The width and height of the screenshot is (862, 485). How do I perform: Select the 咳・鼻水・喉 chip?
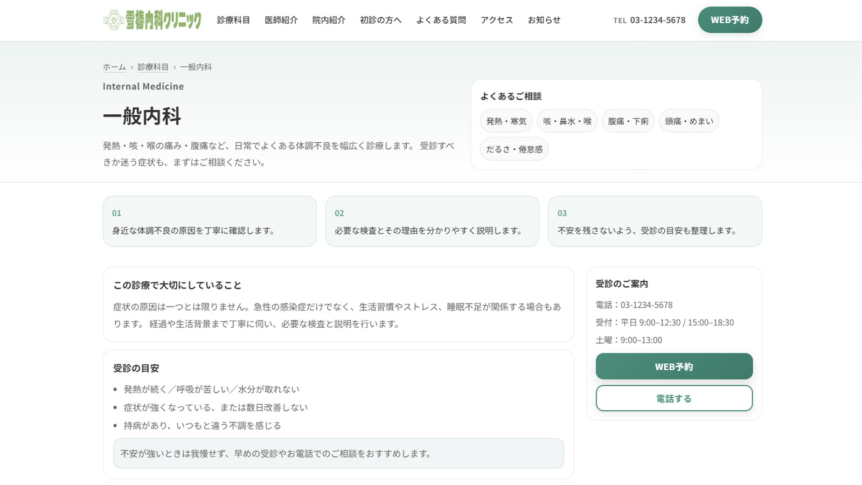pyautogui.click(x=567, y=121)
